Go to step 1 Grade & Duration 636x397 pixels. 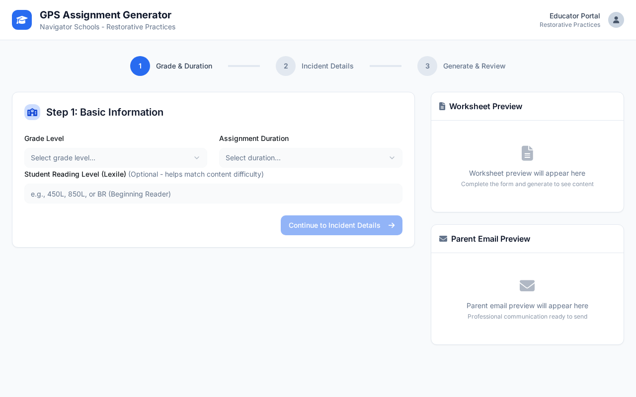point(184,66)
